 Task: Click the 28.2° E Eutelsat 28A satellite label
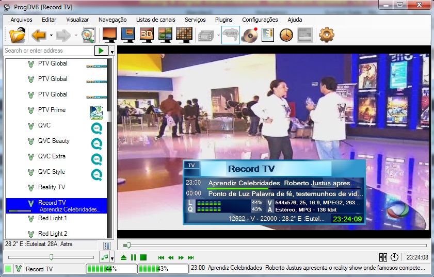pyautogui.click(x=39, y=244)
